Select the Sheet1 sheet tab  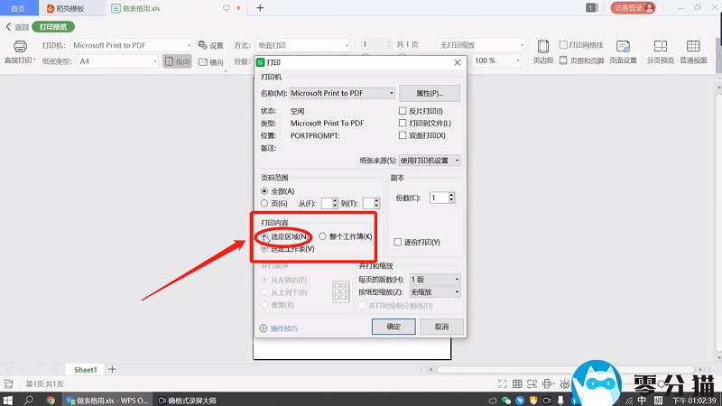85,370
